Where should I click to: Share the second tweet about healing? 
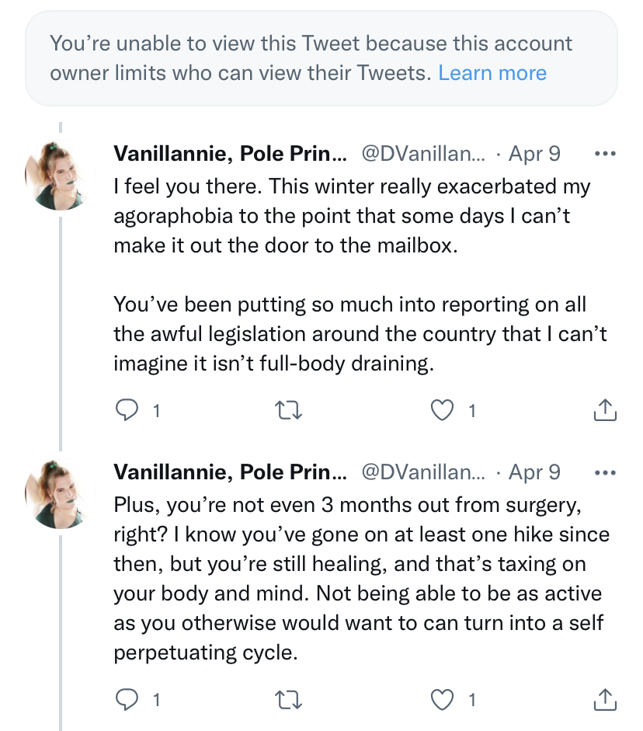604,700
